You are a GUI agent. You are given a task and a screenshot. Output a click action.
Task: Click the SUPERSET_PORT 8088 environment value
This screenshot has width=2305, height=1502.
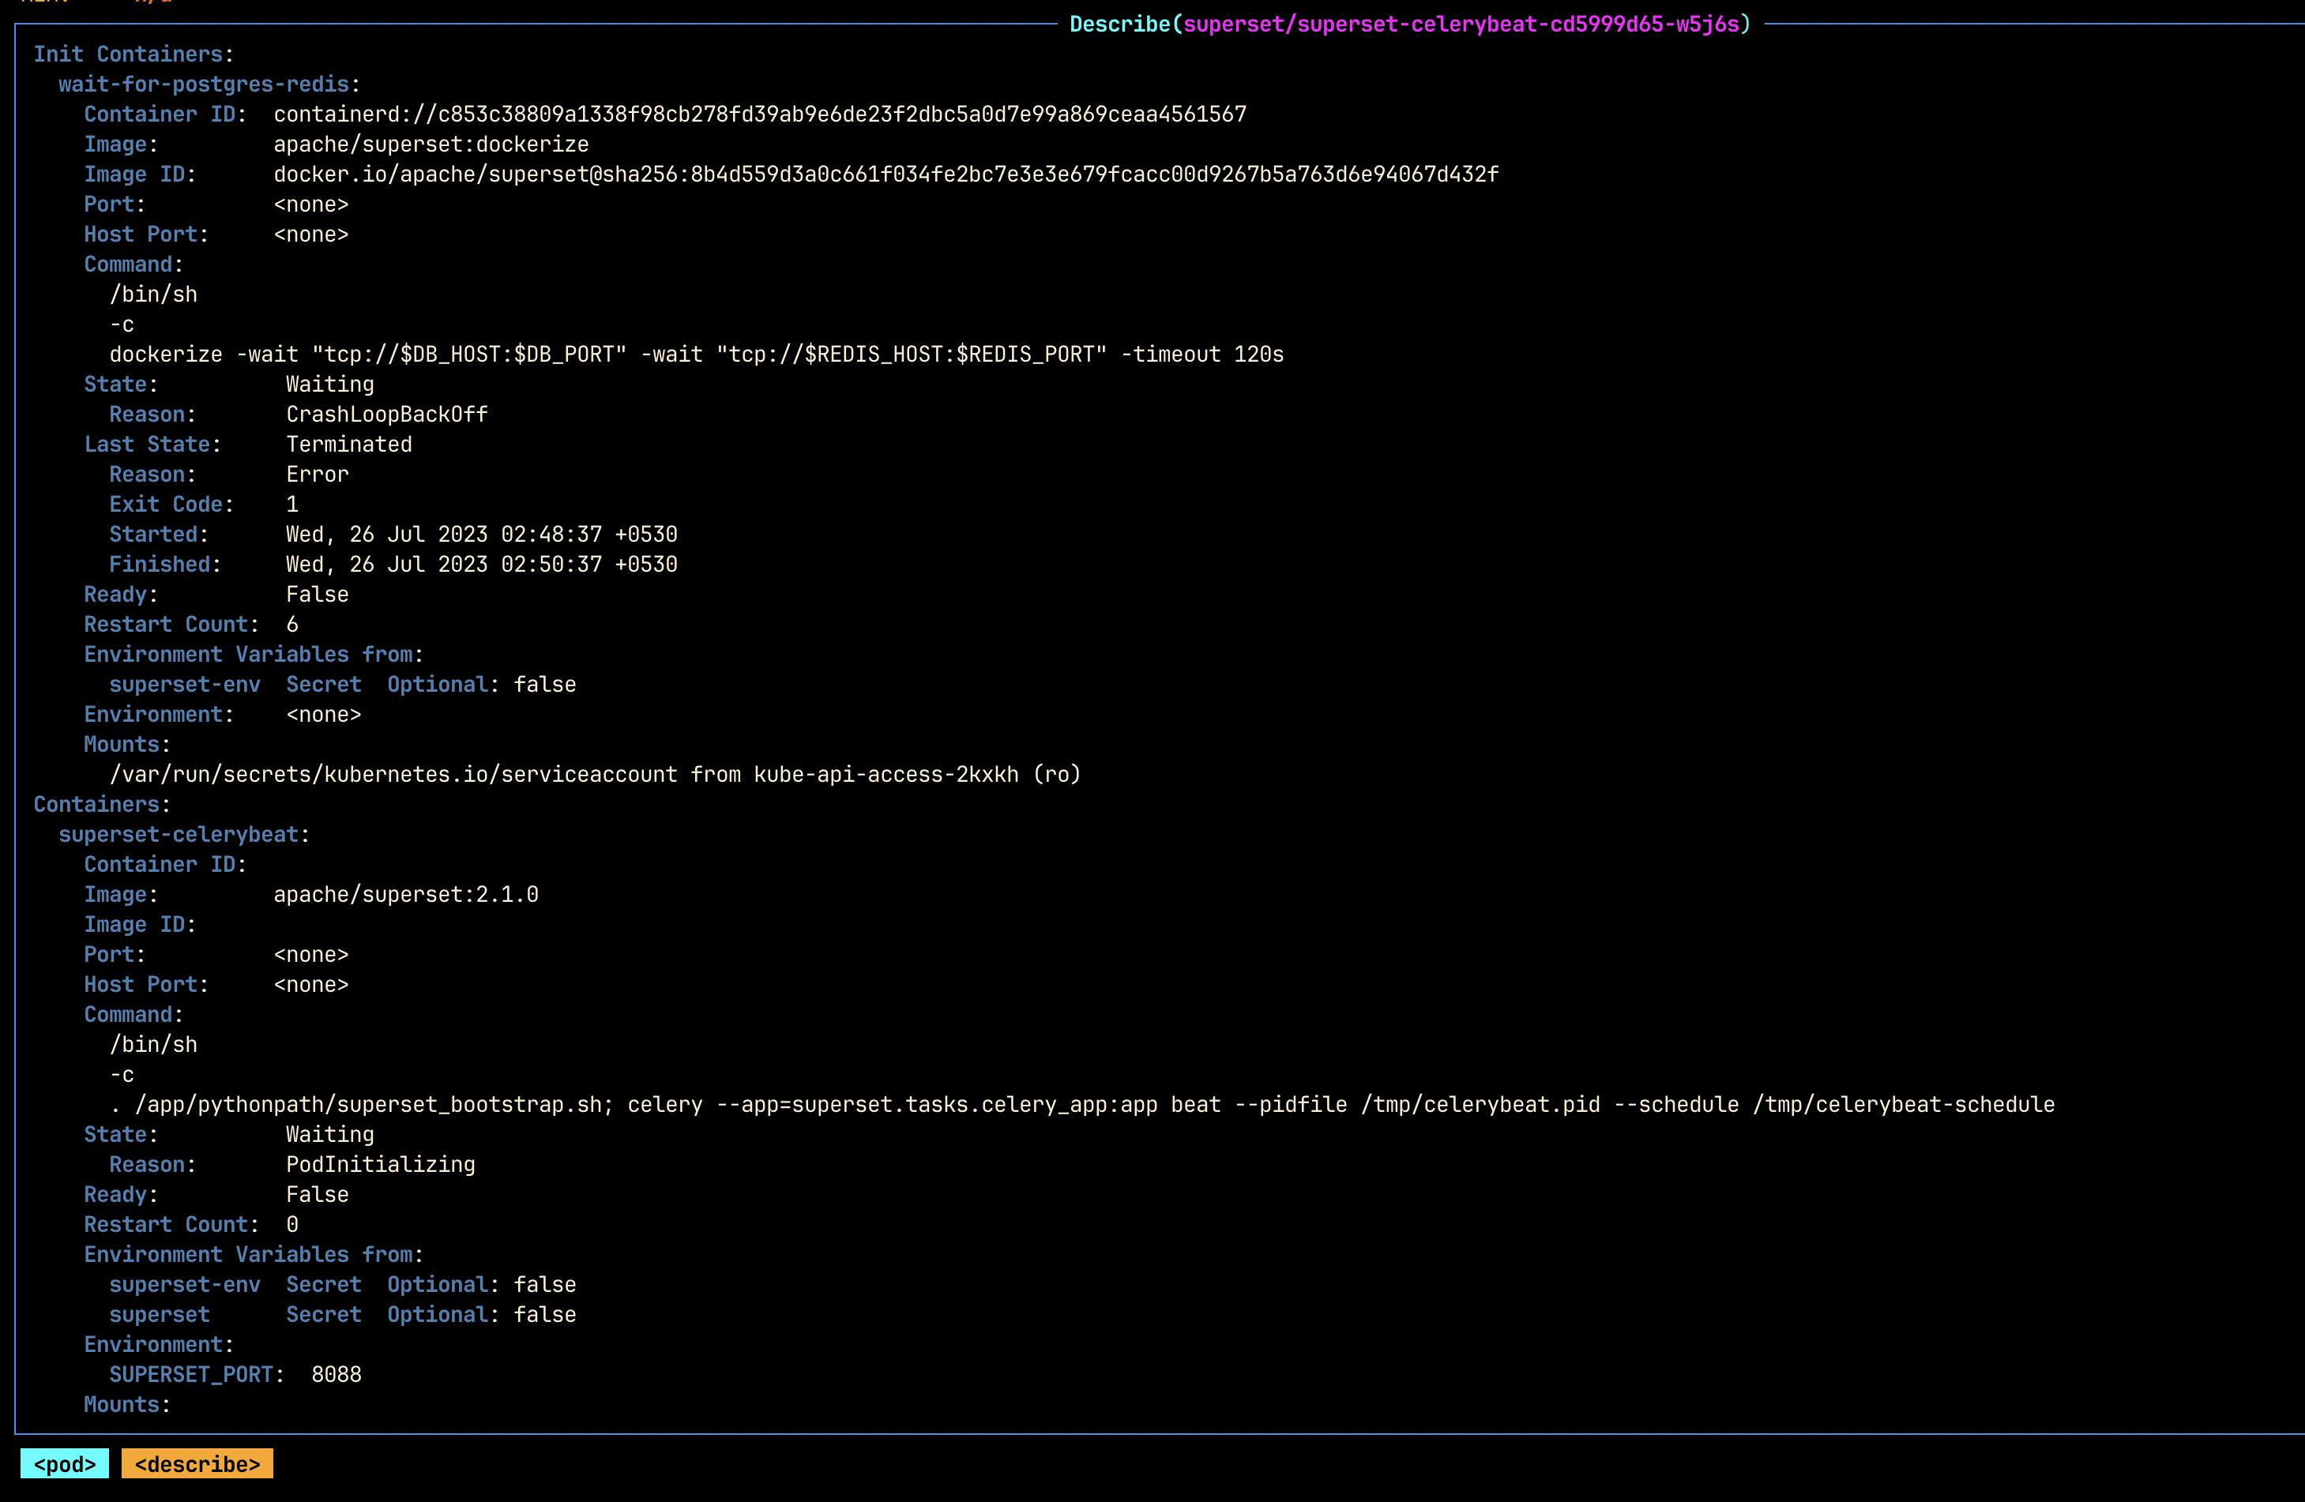pyautogui.click(x=336, y=1374)
